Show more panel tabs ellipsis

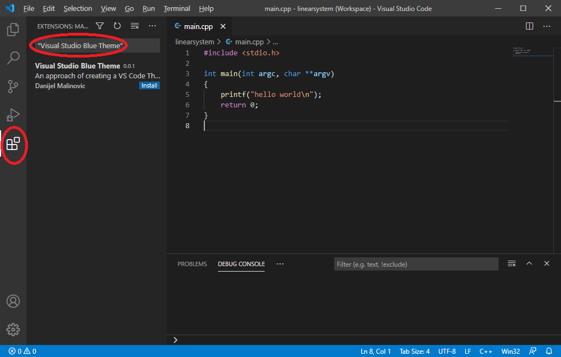[280, 264]
